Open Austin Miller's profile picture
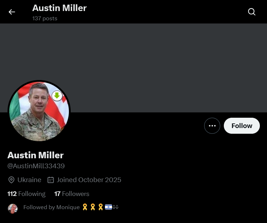Screen dimensions: 267x223 (x=39, y=111)
